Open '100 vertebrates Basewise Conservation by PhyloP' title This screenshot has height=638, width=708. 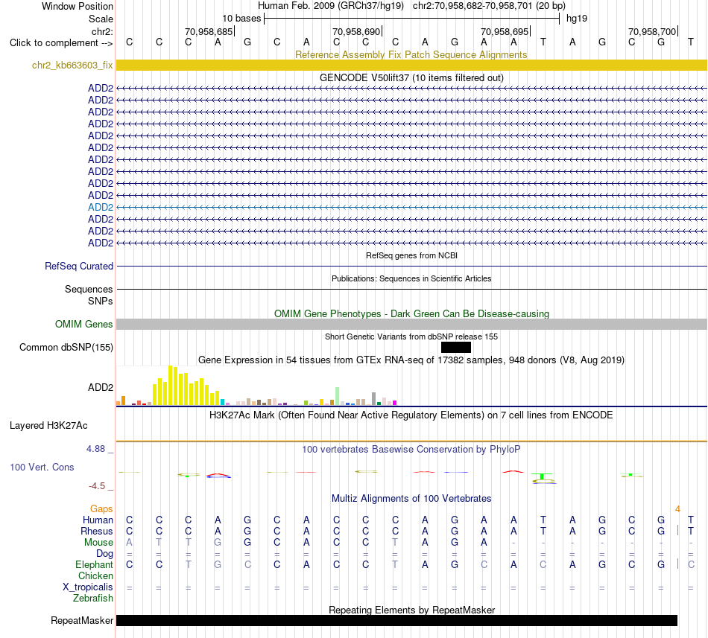[x=411, y=449]
